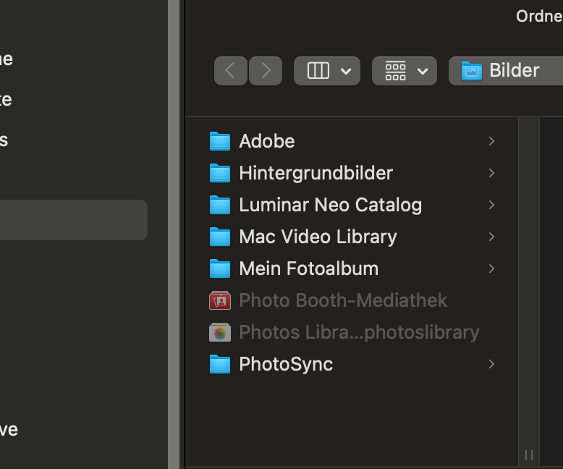This screenshot has height=469, width=563.
Task: Click the Adobe folder icon
Action: [220, 141]
